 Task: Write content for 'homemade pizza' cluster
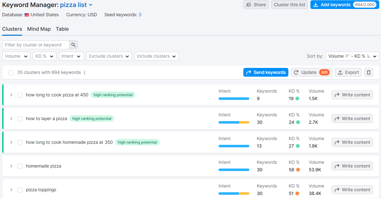[352, 166]
